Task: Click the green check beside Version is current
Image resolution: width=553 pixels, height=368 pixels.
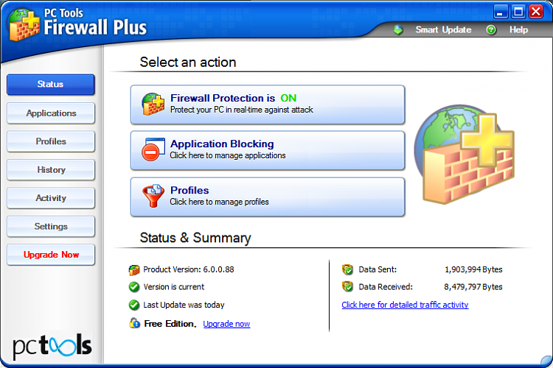Action: [x=134, y=287]
